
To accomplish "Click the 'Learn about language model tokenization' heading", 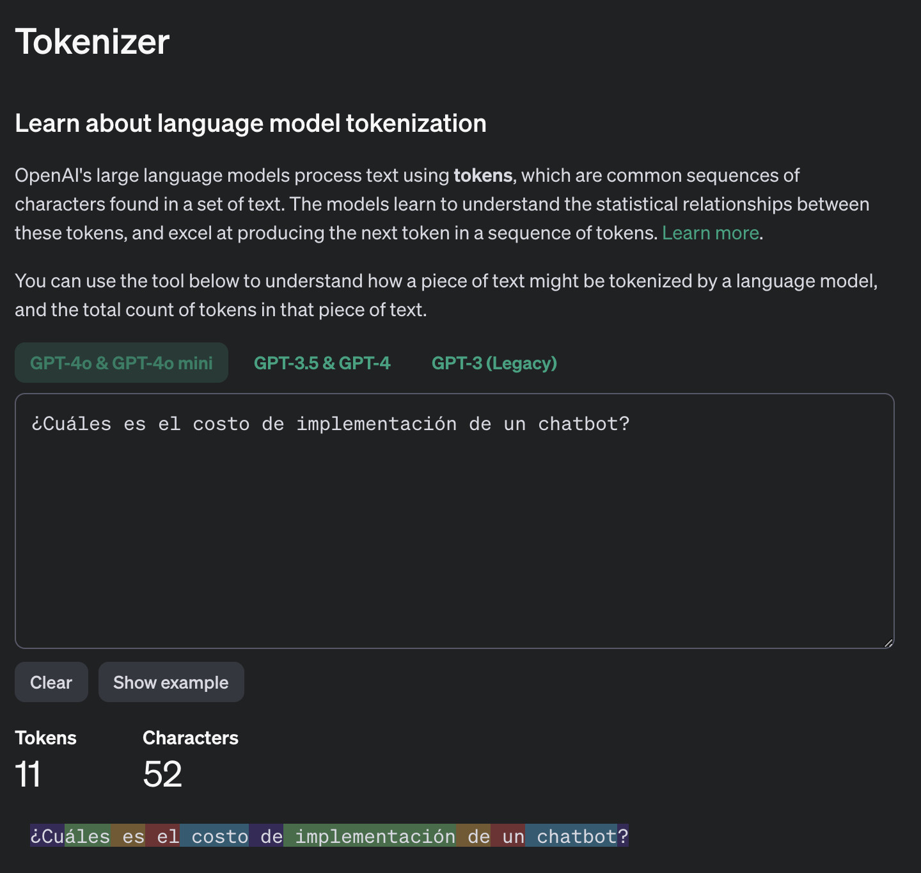I will pos(251,124).
